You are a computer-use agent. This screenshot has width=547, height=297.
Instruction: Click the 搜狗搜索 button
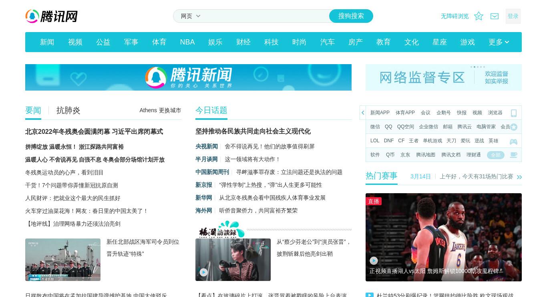(351, 16)
